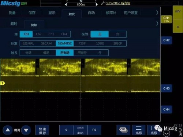Select Ch2 as trigger source
This screenshot has width=183, height=137.
point(38,34)
